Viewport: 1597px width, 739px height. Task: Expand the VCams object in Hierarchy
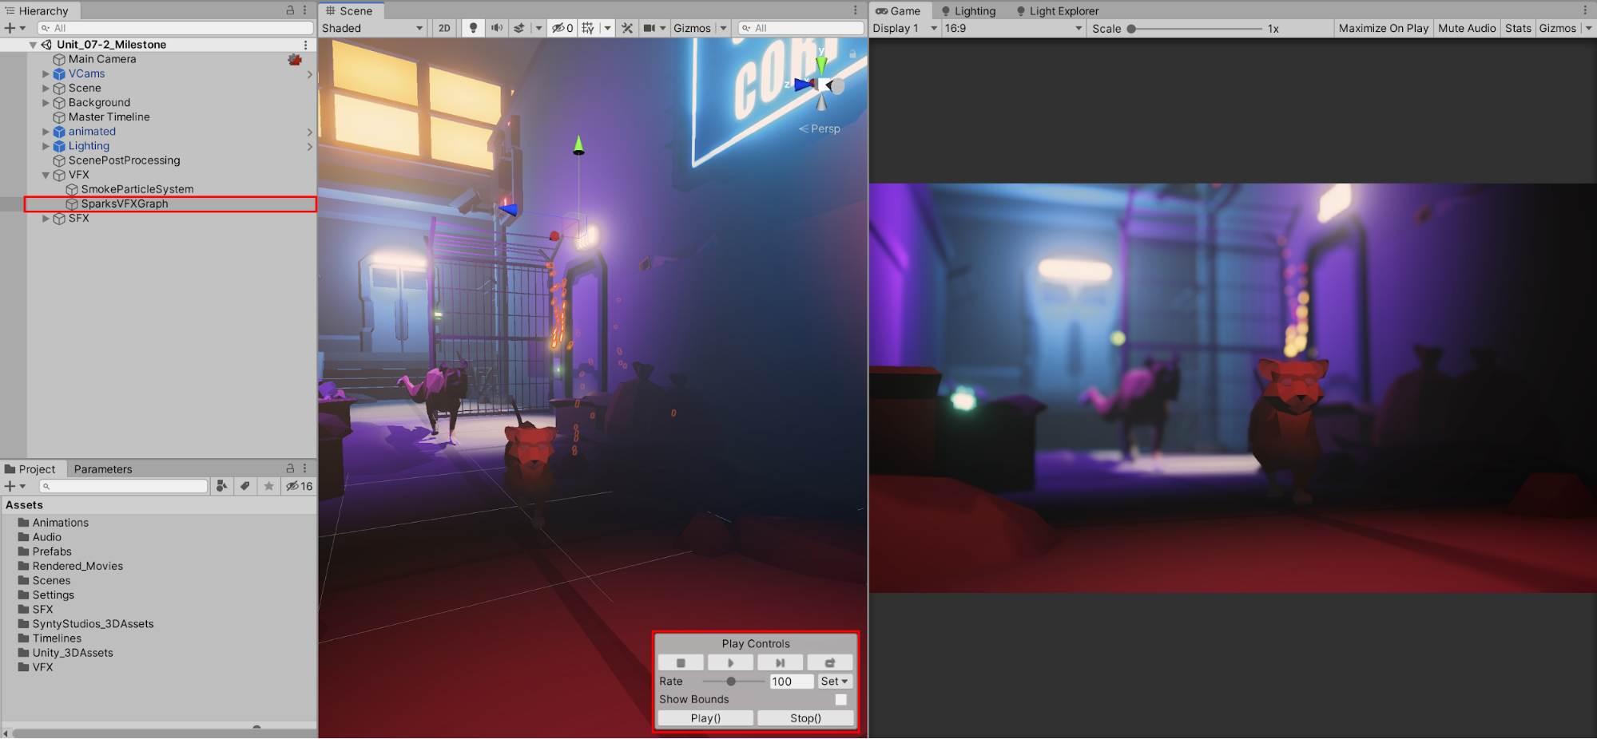pyautogui.click(x=46, y=74)
